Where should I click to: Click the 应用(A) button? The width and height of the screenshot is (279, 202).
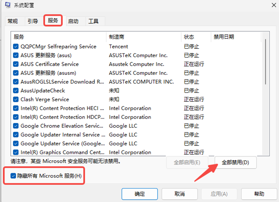219,194
